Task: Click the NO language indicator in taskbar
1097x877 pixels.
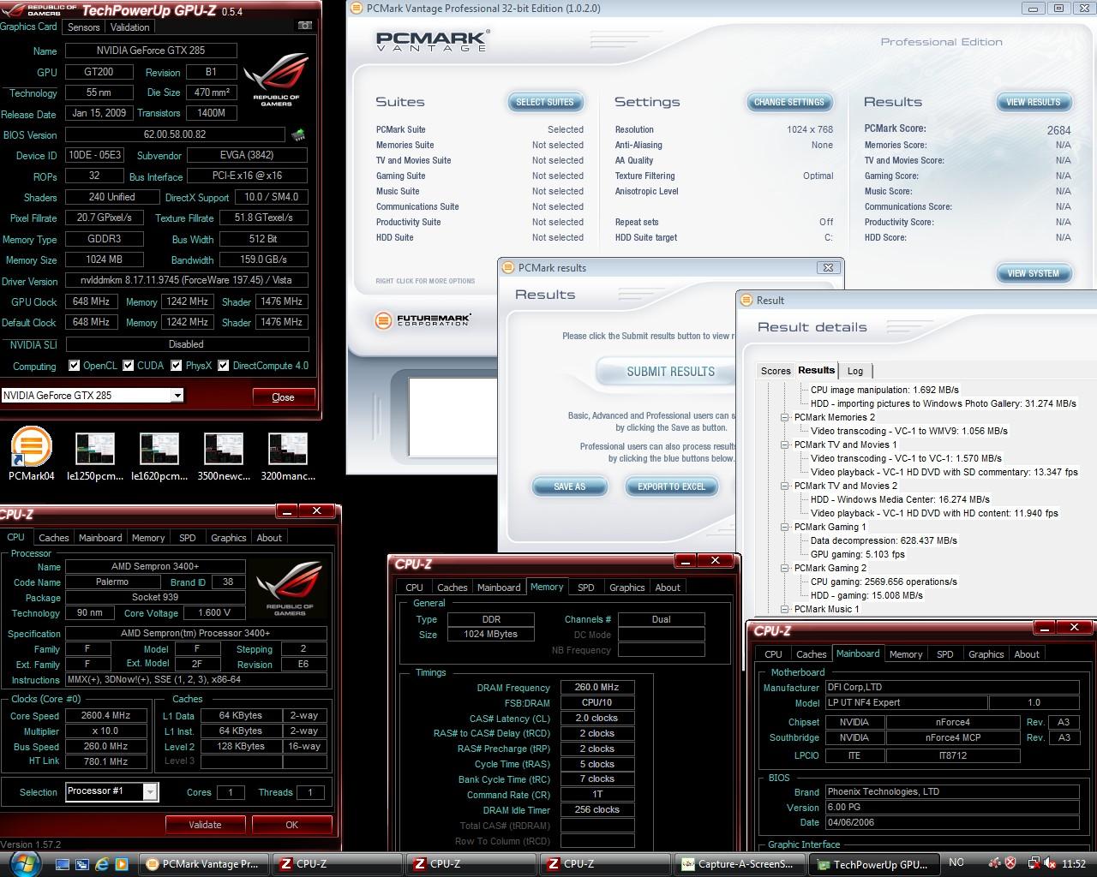Action: [956, 863]
